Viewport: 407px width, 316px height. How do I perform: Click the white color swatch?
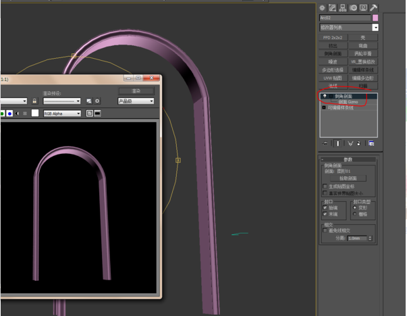(x=35, y=113)
